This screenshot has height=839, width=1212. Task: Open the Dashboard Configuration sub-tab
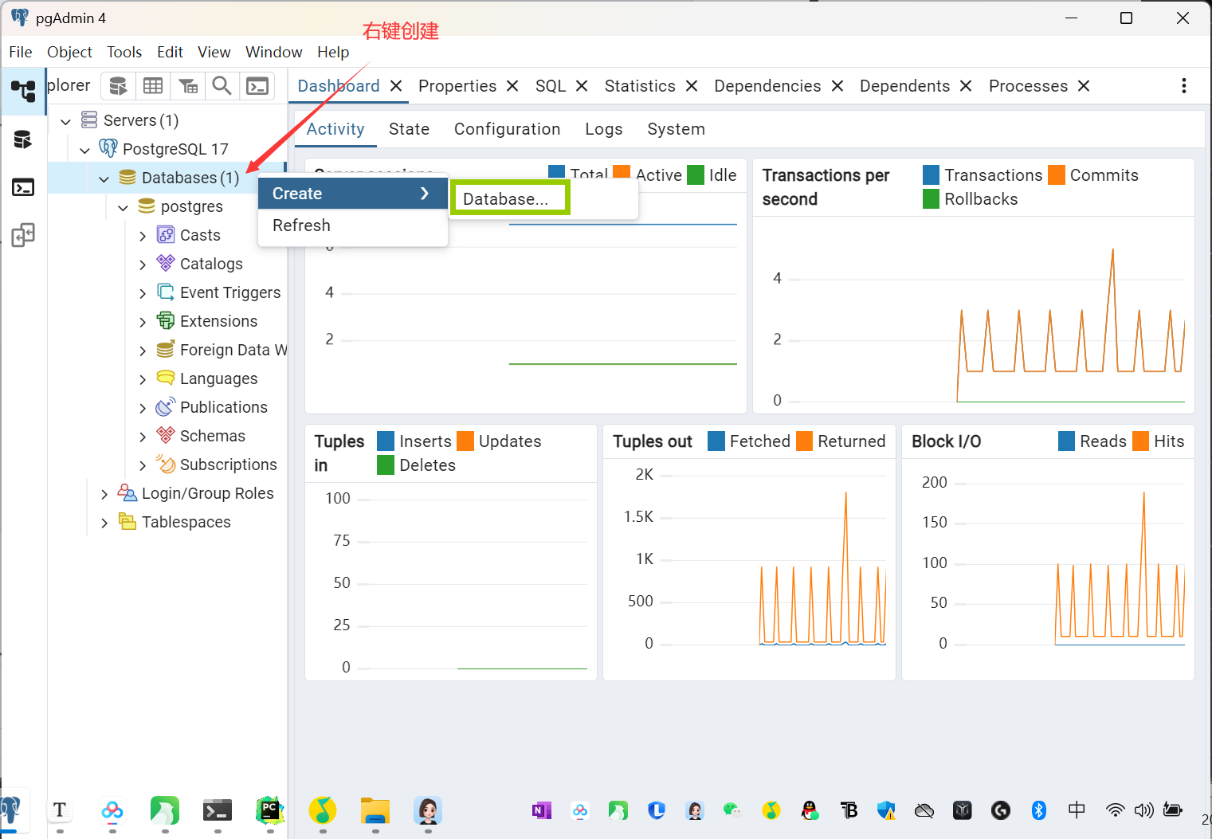[507, 129]
